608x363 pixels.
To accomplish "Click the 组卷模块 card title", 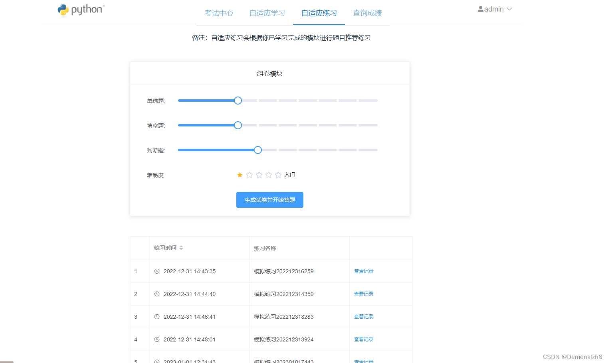I will (x=270, y=73).
